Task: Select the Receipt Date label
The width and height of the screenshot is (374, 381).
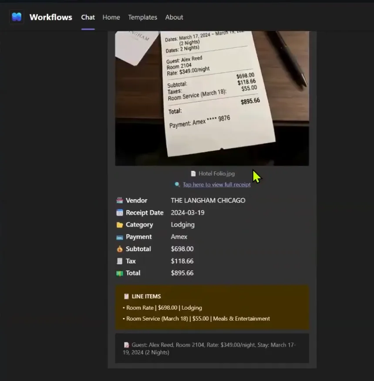Action: coord(145,213)
